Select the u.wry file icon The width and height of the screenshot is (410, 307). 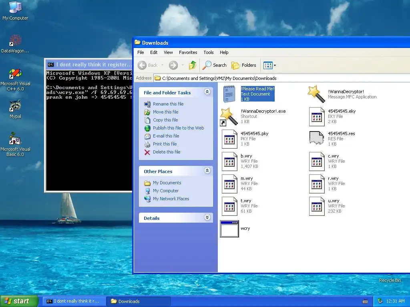[317, 206]
